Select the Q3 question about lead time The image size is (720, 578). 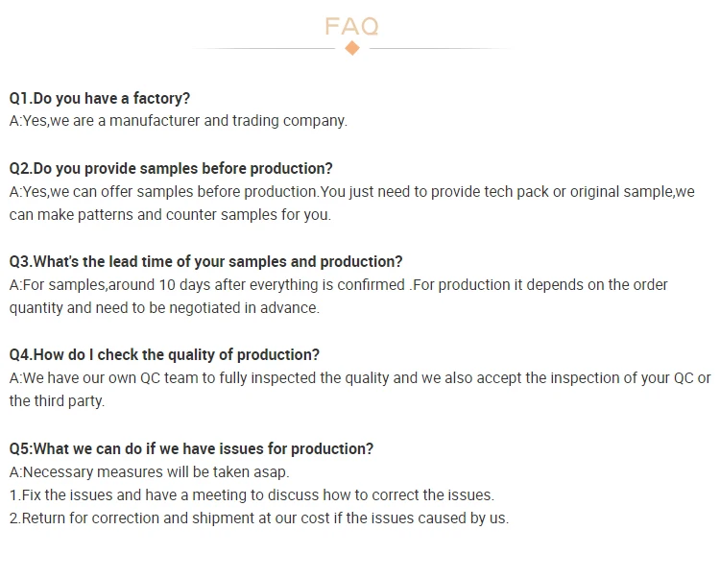(205, 262)
